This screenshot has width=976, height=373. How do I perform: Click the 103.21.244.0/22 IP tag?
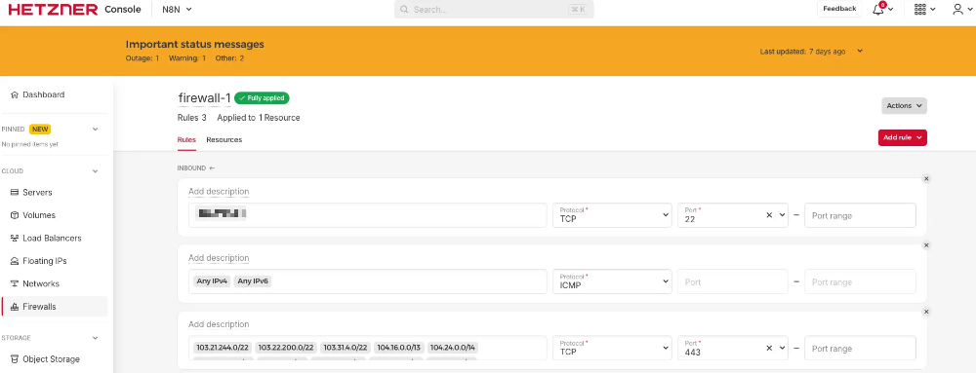click(222, 348)
